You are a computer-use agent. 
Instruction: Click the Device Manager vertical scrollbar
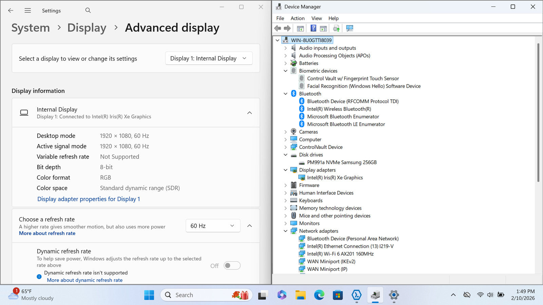click(538, 112)
